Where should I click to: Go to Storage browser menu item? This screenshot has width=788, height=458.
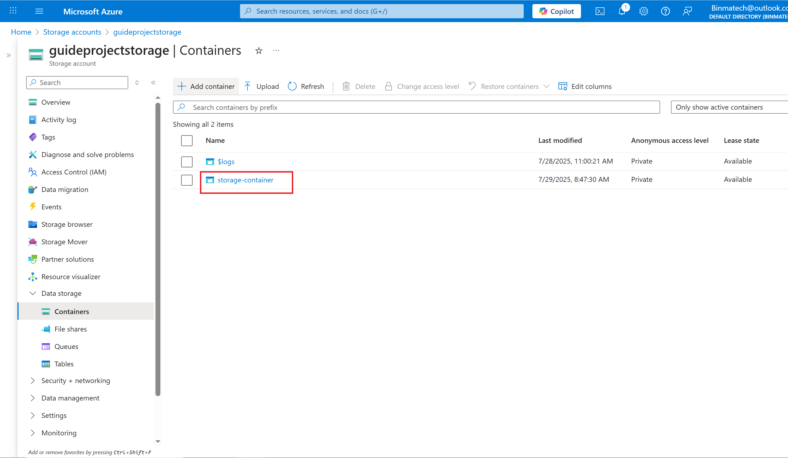point(67,224)
